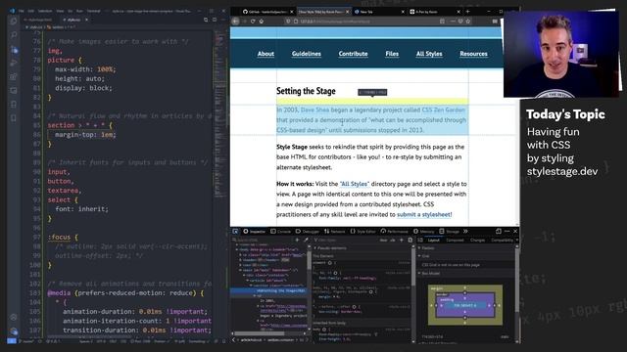Open the Inspector tab in DevTools
This screenshot has width=627, height=352.
(255, 231)
